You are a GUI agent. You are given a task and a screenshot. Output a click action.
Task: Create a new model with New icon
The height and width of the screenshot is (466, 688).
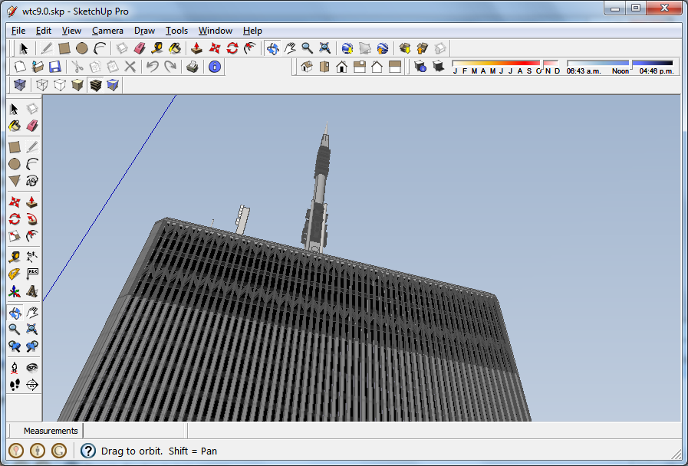[20, 67]
